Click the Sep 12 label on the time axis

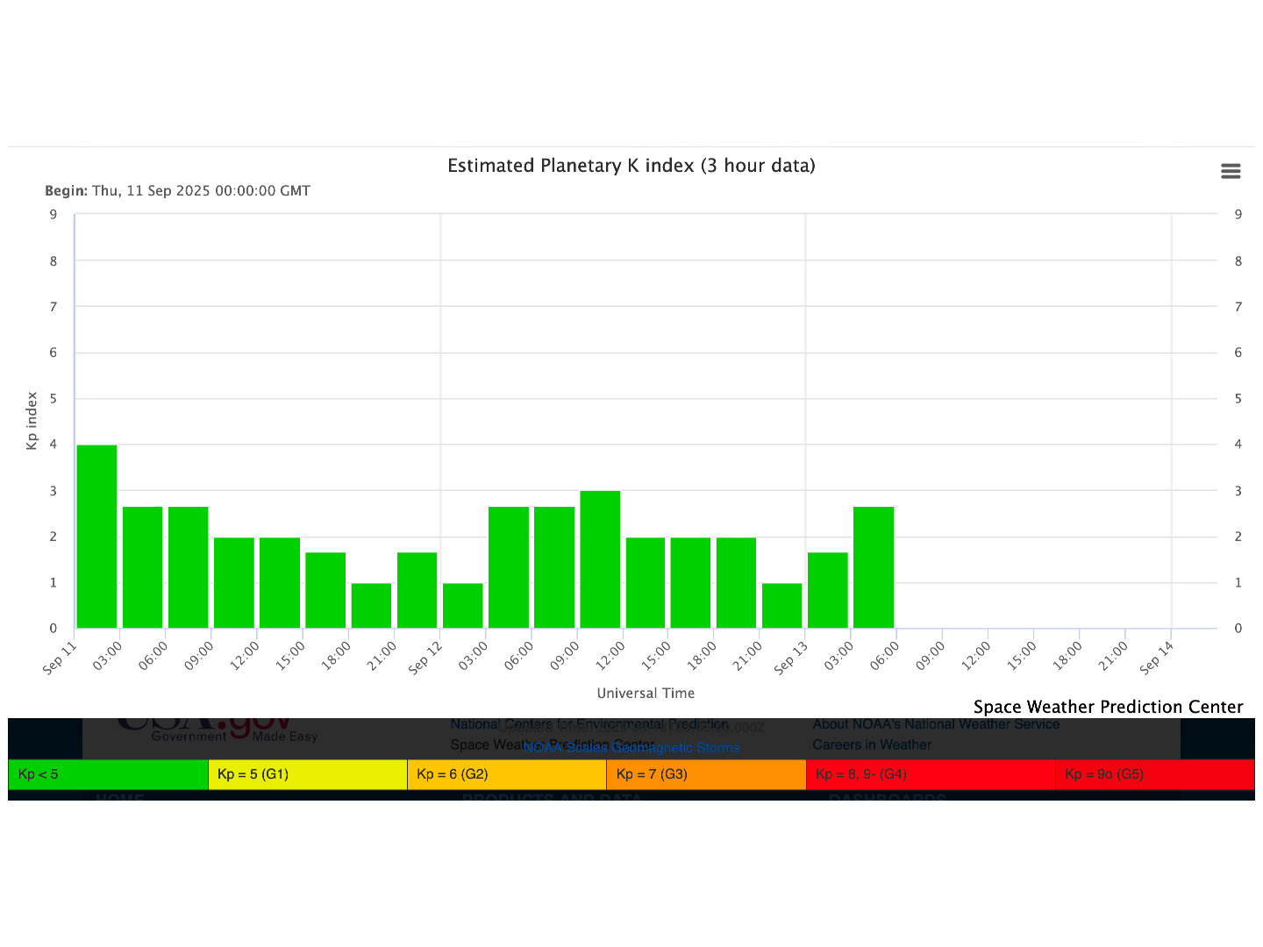tap(425, 658)
